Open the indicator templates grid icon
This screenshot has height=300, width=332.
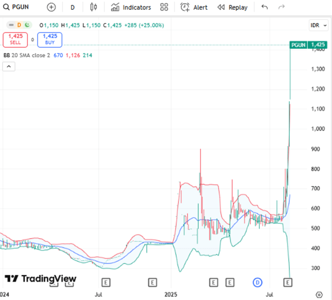pyautogui.click(x=164, y=7)
